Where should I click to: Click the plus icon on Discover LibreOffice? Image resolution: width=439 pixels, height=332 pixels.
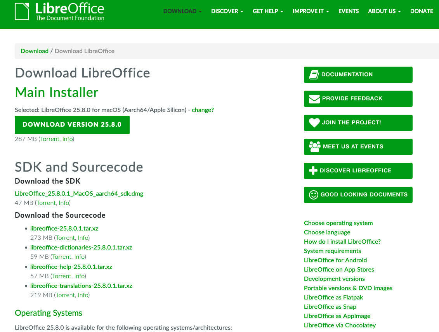313,170
